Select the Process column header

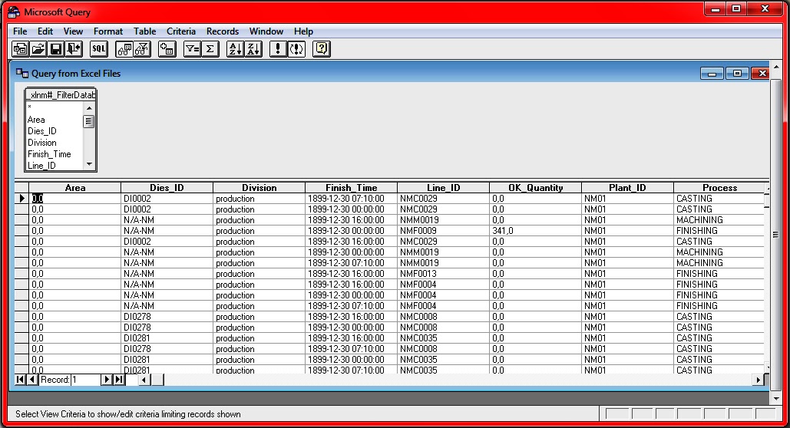(719, 188)
